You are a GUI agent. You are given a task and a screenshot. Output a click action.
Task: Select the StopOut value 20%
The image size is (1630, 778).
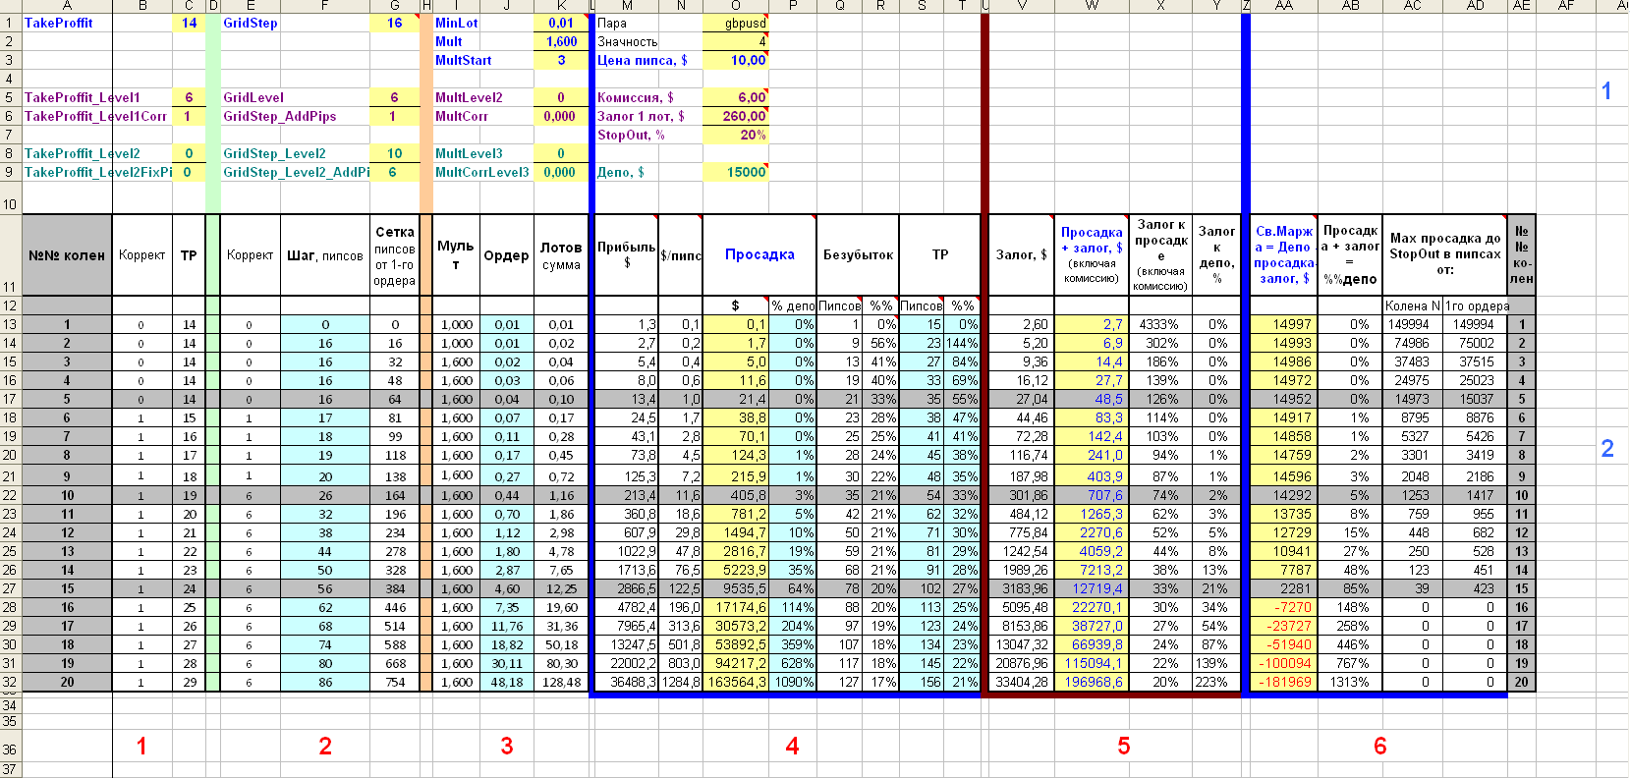(735, 135)
